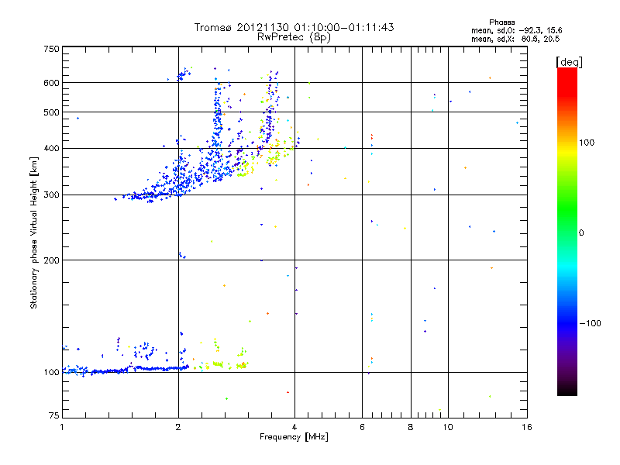The height and width of the screenshot is (465, 620).
Task: Click the x-axis tick label '1'
Action: coord(62,427)
